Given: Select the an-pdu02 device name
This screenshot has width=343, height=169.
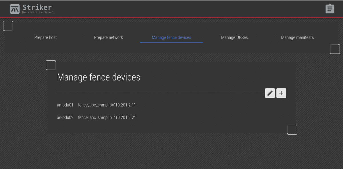Looking at the screenshot, I should coord(65,118).
